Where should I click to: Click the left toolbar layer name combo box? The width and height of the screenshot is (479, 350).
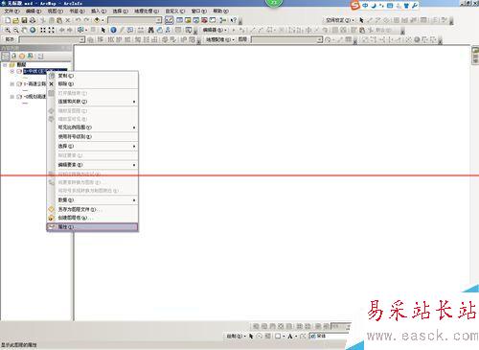click(x=52, y=39)
